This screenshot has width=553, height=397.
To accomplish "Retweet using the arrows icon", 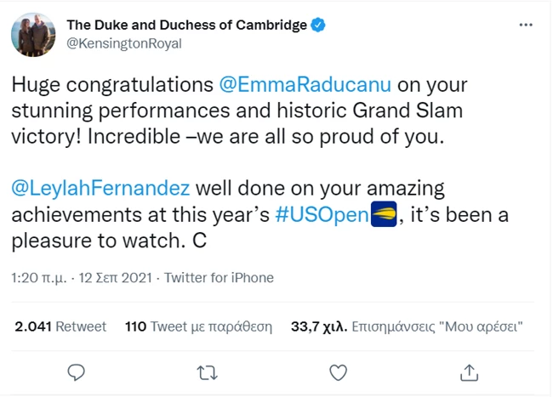I will (207, 371).
